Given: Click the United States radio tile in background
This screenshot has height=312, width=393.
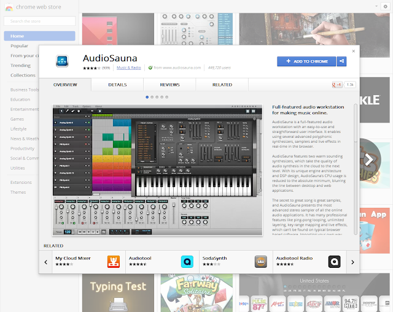Looking at the screenshot, I should pos(314,293).
